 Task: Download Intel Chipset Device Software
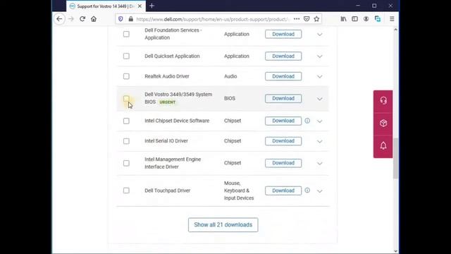coord(283,121)
